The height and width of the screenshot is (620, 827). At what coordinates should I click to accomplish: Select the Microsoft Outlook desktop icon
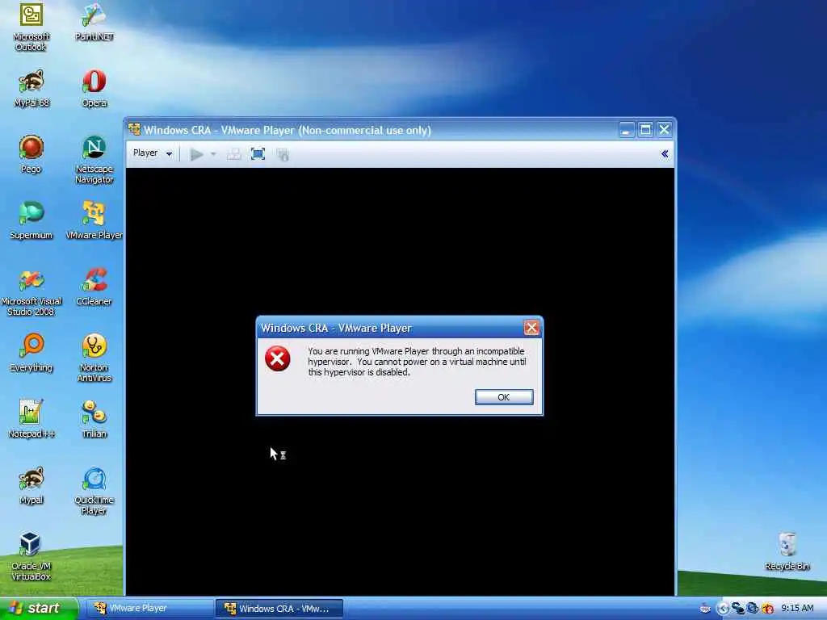click(x=31, y=27)
